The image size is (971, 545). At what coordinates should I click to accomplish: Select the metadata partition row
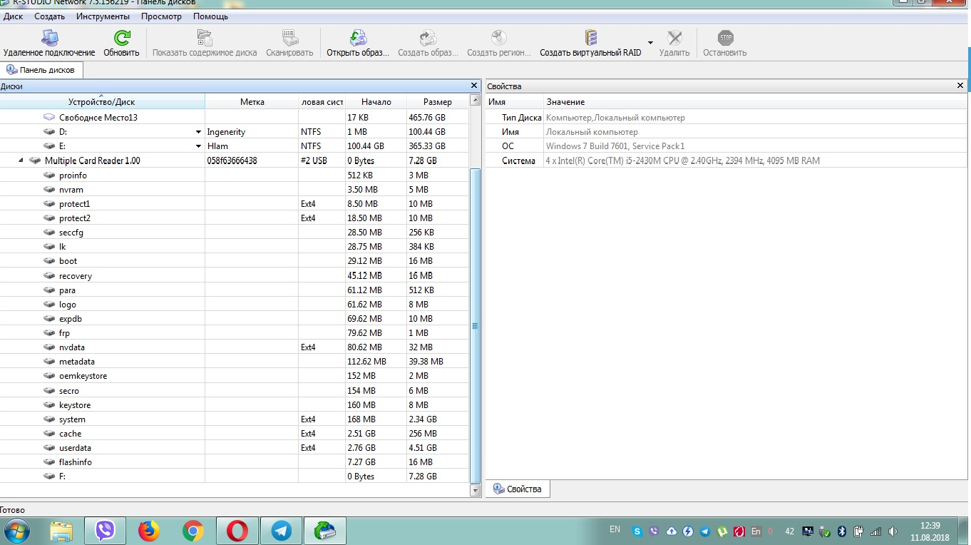click(x=235, y=362)
